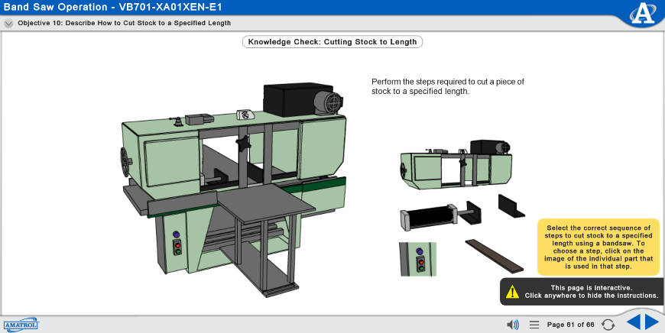665x333 pixels.
Task: Go to next page arrow
Action: (652, 322)
